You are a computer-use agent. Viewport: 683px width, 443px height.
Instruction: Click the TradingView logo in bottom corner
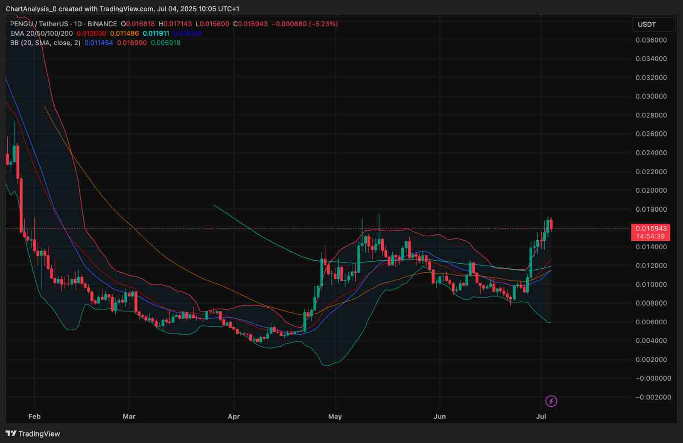pos(33,434)
